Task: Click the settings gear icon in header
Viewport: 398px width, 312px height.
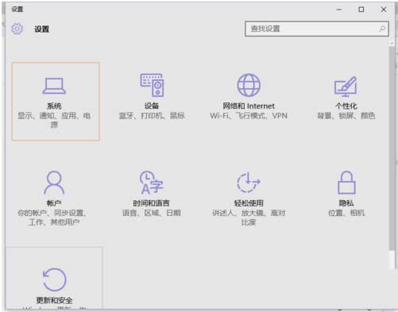Action: (17, 29)
